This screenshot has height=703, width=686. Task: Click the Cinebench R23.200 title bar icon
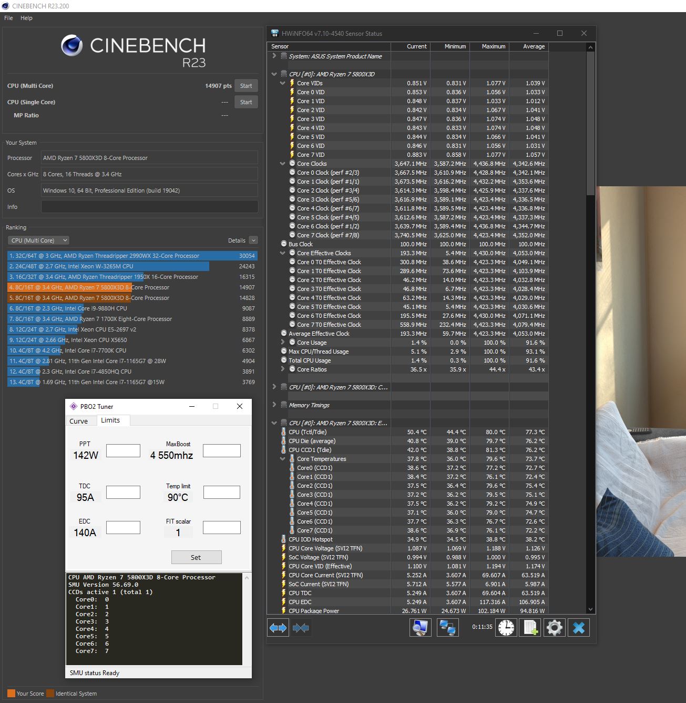click(x=5, y=6)
